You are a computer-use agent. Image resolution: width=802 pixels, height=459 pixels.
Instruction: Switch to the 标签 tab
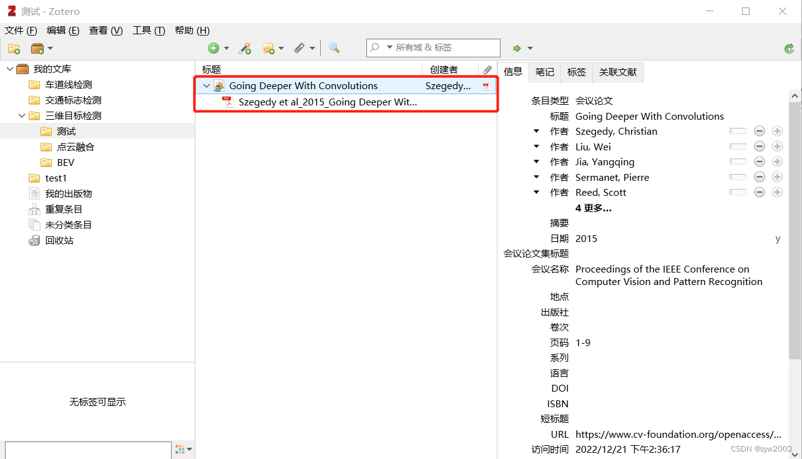577,72
